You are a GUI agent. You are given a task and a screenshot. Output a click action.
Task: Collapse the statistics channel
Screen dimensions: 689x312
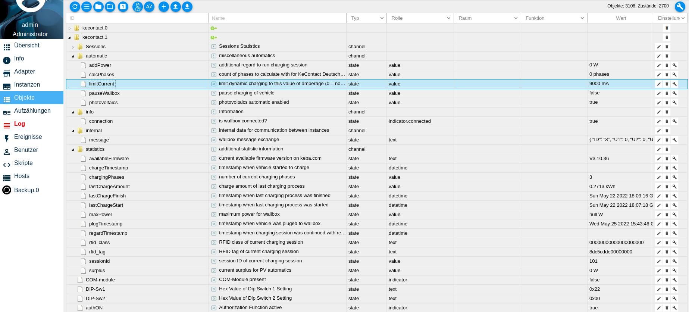73,149
